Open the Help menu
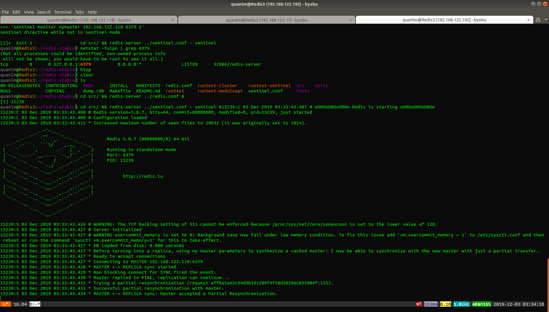Image resolution: width=549 pixels, height=312 pixels. [92, 12]
